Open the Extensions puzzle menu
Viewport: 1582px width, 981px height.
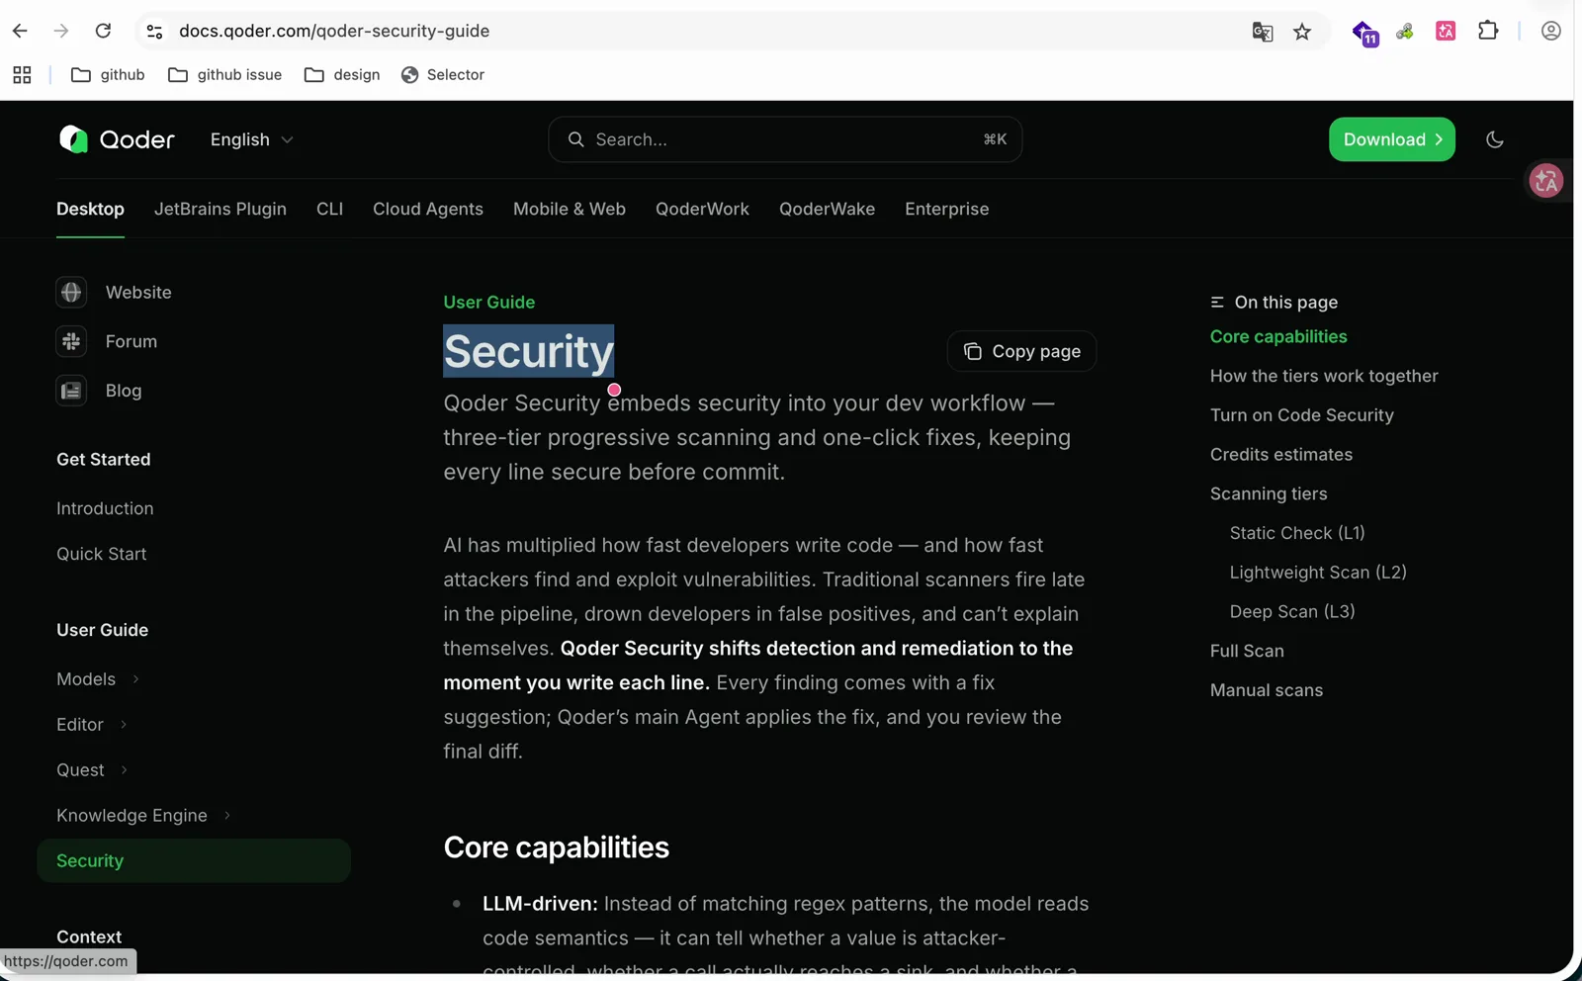1488,31
